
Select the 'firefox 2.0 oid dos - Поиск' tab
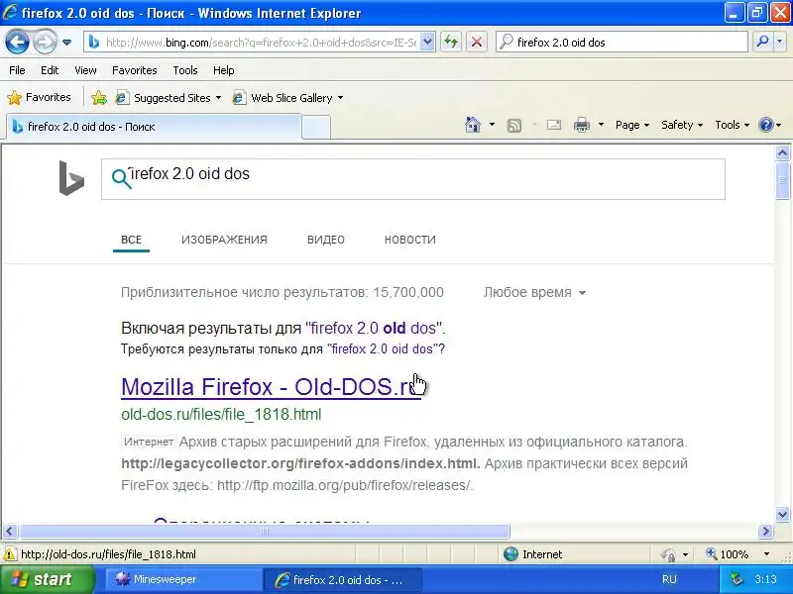pyautogui.click(x=154, y=127)
